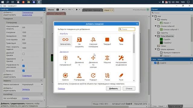Viewport: 193px width, 108px height.
Task: Open Windows taskbar search
Action: (x=8, y=2)
